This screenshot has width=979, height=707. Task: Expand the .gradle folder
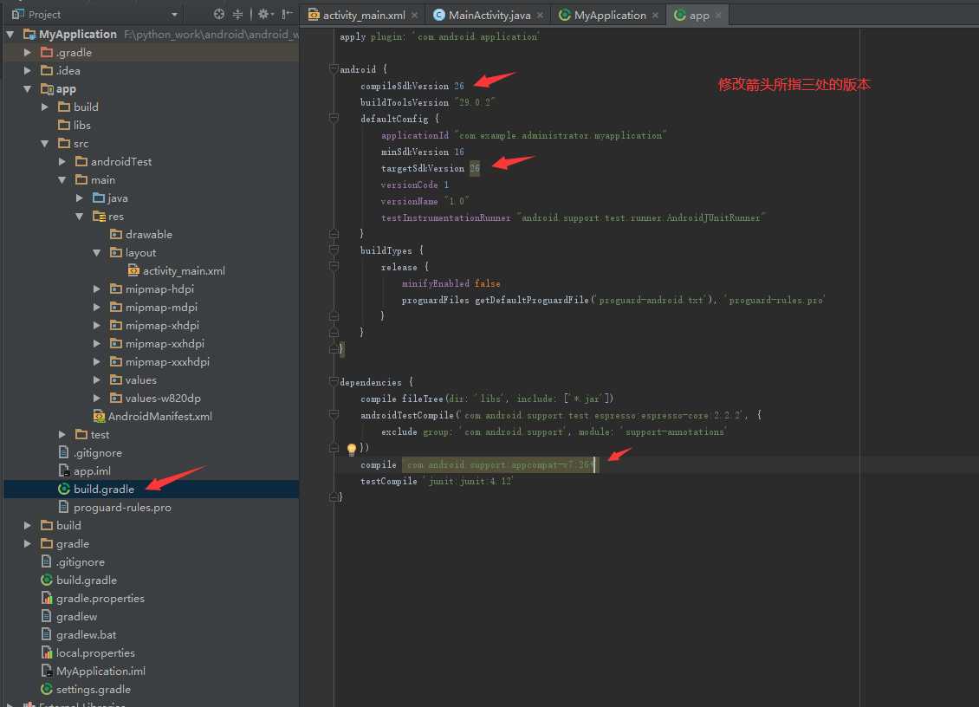(28, 53)
